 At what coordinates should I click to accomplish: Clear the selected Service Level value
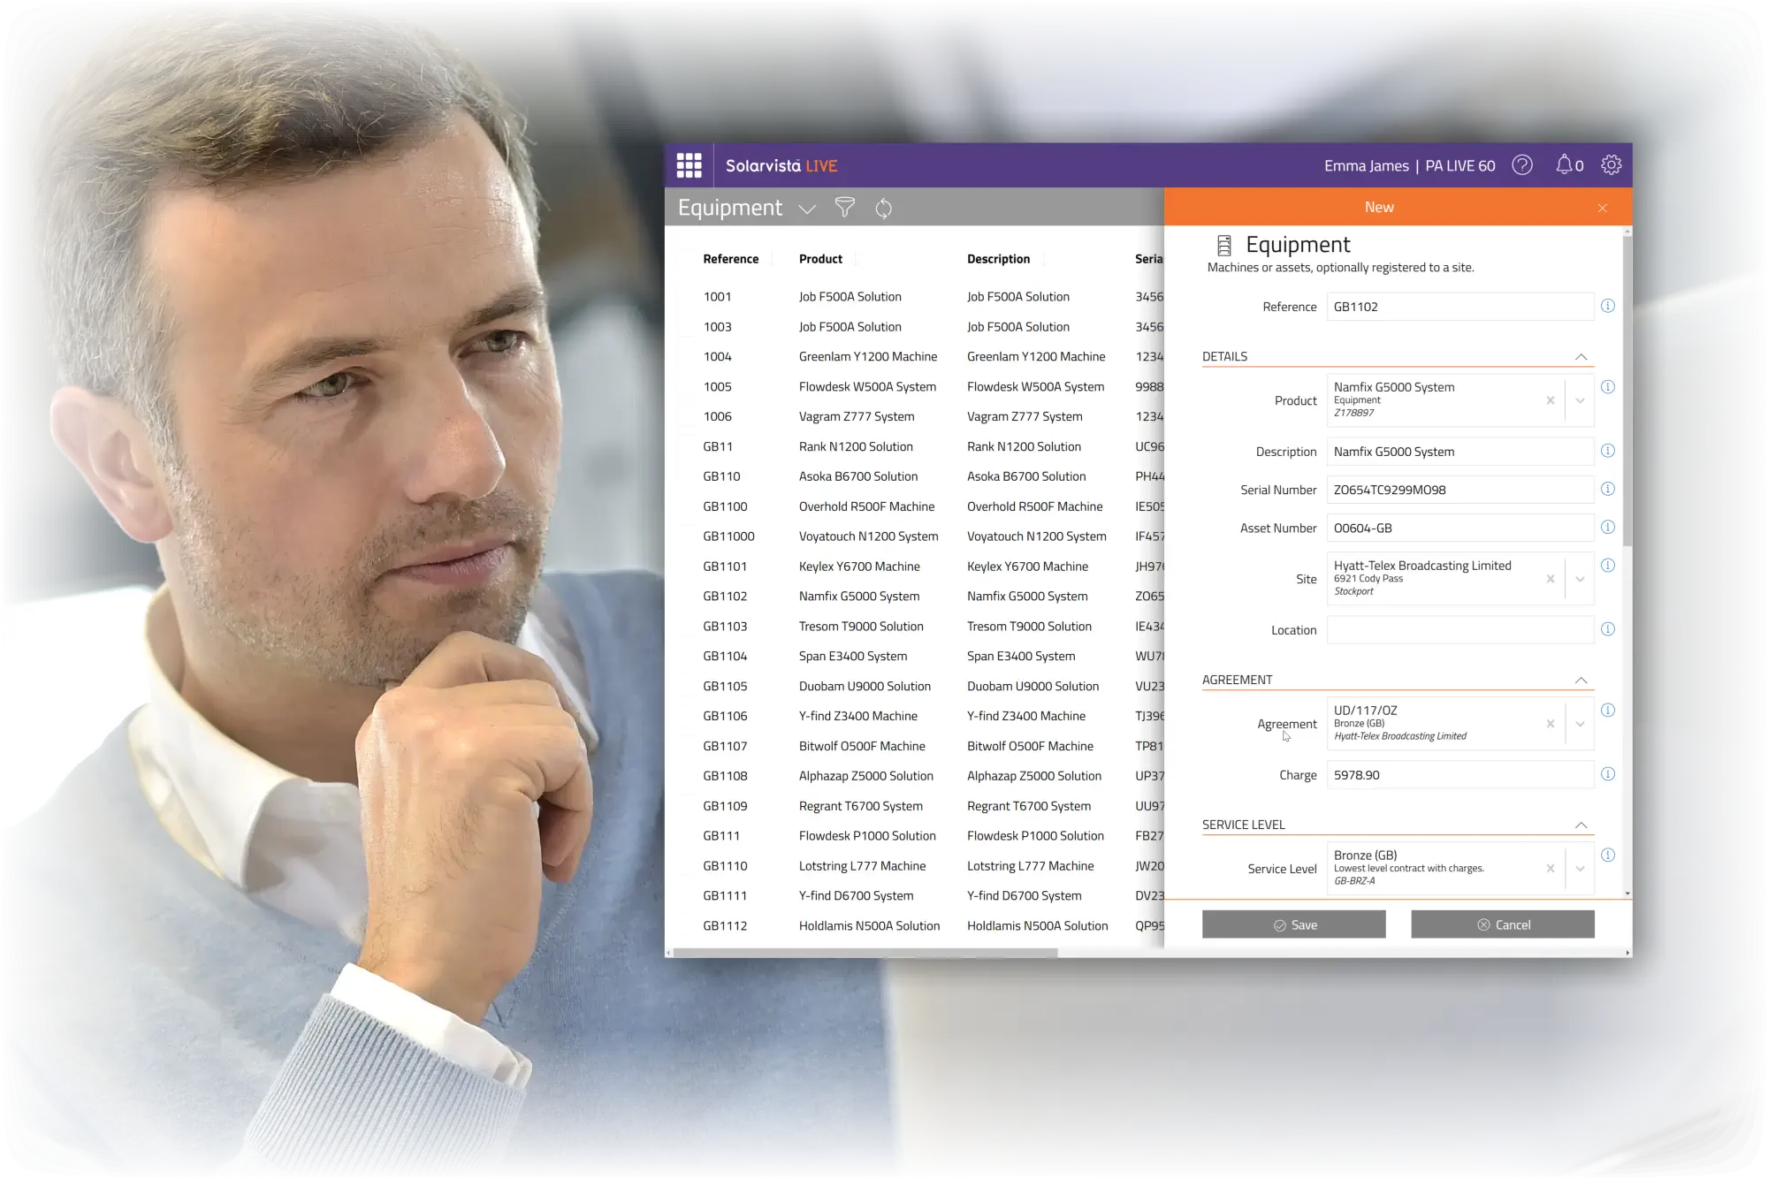pyautogui.click(x=1550, y=869)
